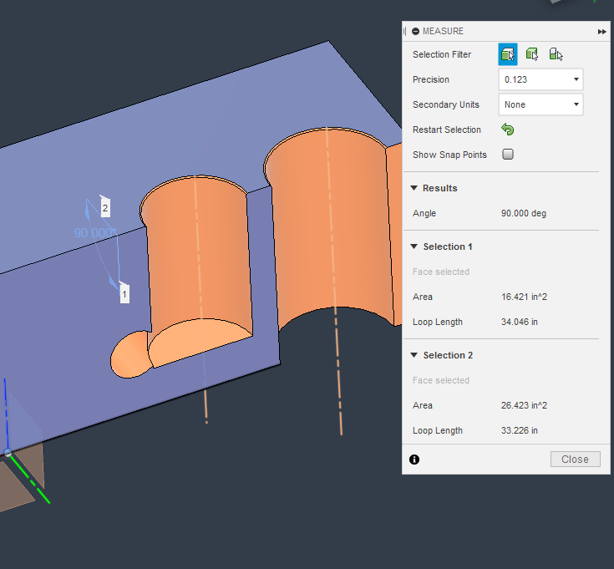Collapse the Selection 2 section
This screenshot has width=614, height=569.
[x=414, y=355]
